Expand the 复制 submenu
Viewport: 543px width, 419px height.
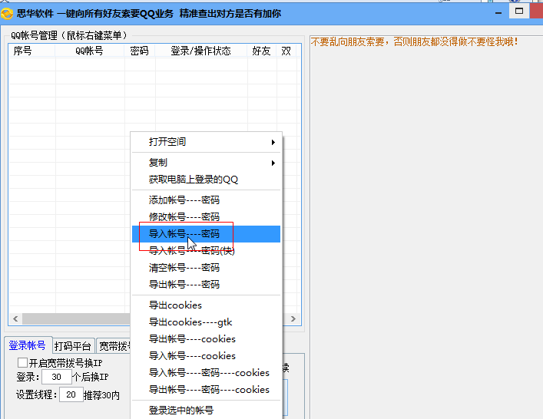(206, 163)
